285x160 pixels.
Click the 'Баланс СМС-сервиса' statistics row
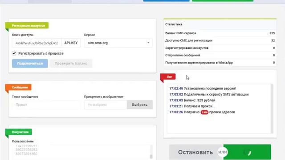point(220,33)
